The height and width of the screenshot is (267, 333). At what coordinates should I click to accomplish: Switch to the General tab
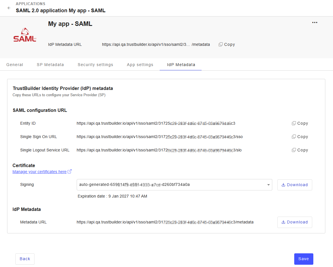[15, 65]
